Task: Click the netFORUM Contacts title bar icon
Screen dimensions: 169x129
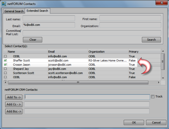Action: coord(4,4)
